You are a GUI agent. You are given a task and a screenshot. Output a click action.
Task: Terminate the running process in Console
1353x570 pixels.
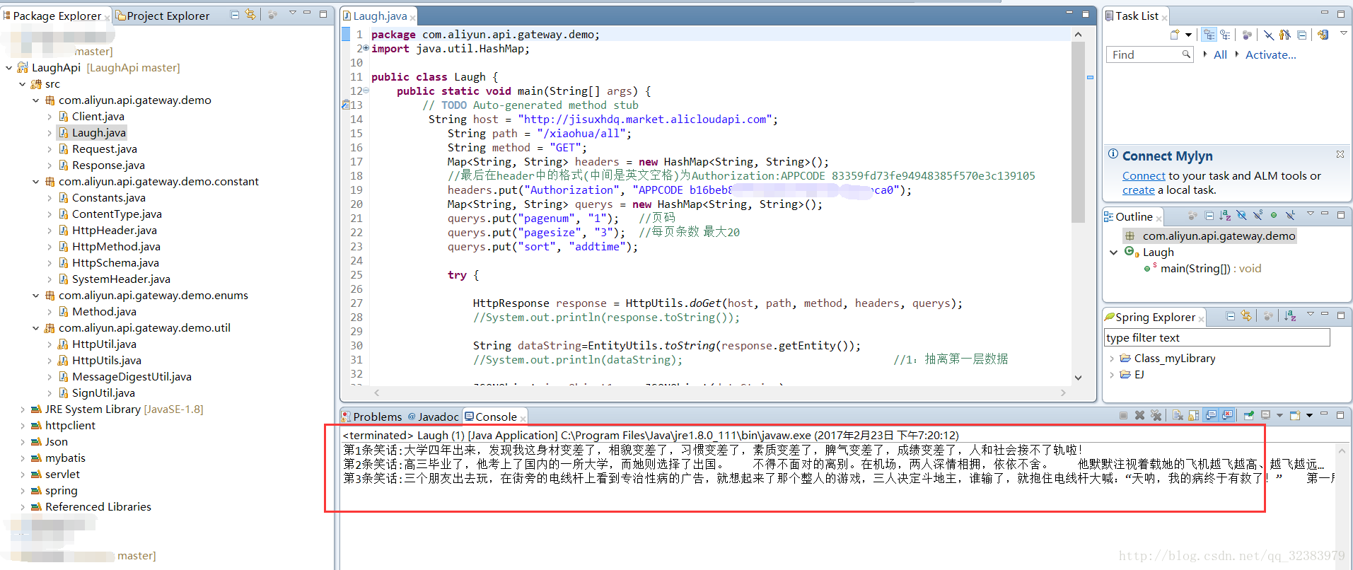1123,415
